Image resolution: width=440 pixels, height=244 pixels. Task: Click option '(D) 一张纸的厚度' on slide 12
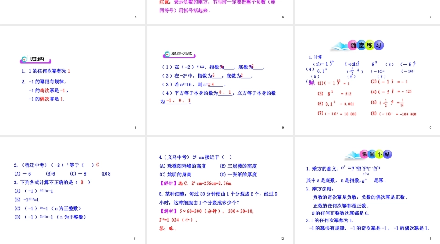[x=238, y=175]
